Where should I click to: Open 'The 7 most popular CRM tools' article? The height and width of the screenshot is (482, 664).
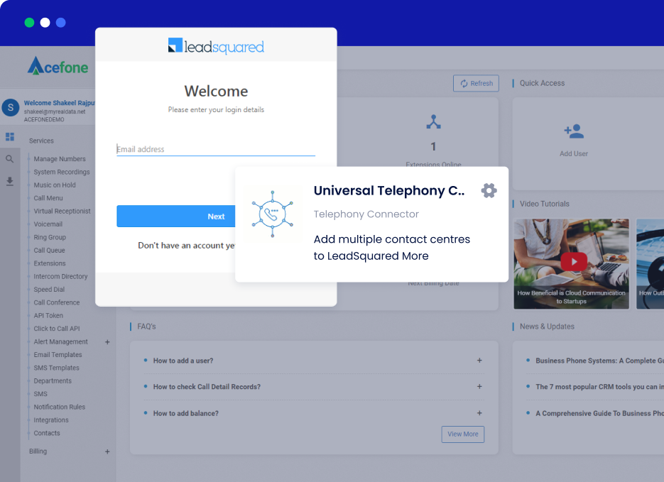tap(599, 387)
